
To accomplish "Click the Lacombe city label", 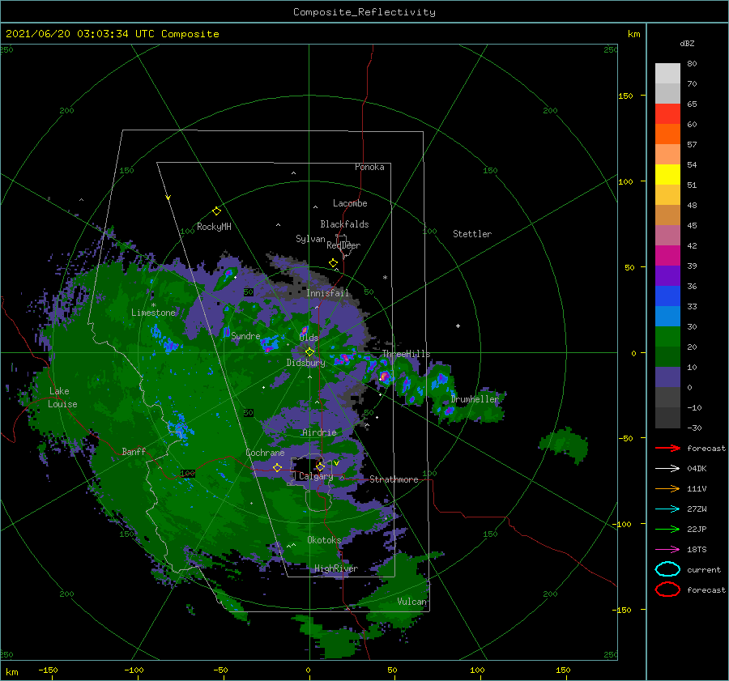I will (350, 203).
